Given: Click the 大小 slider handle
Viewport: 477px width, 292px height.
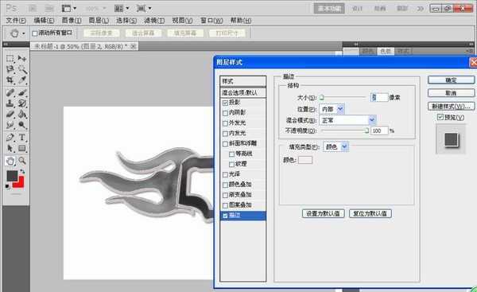Looking at the screenshot, I should (x=321, y=97).
